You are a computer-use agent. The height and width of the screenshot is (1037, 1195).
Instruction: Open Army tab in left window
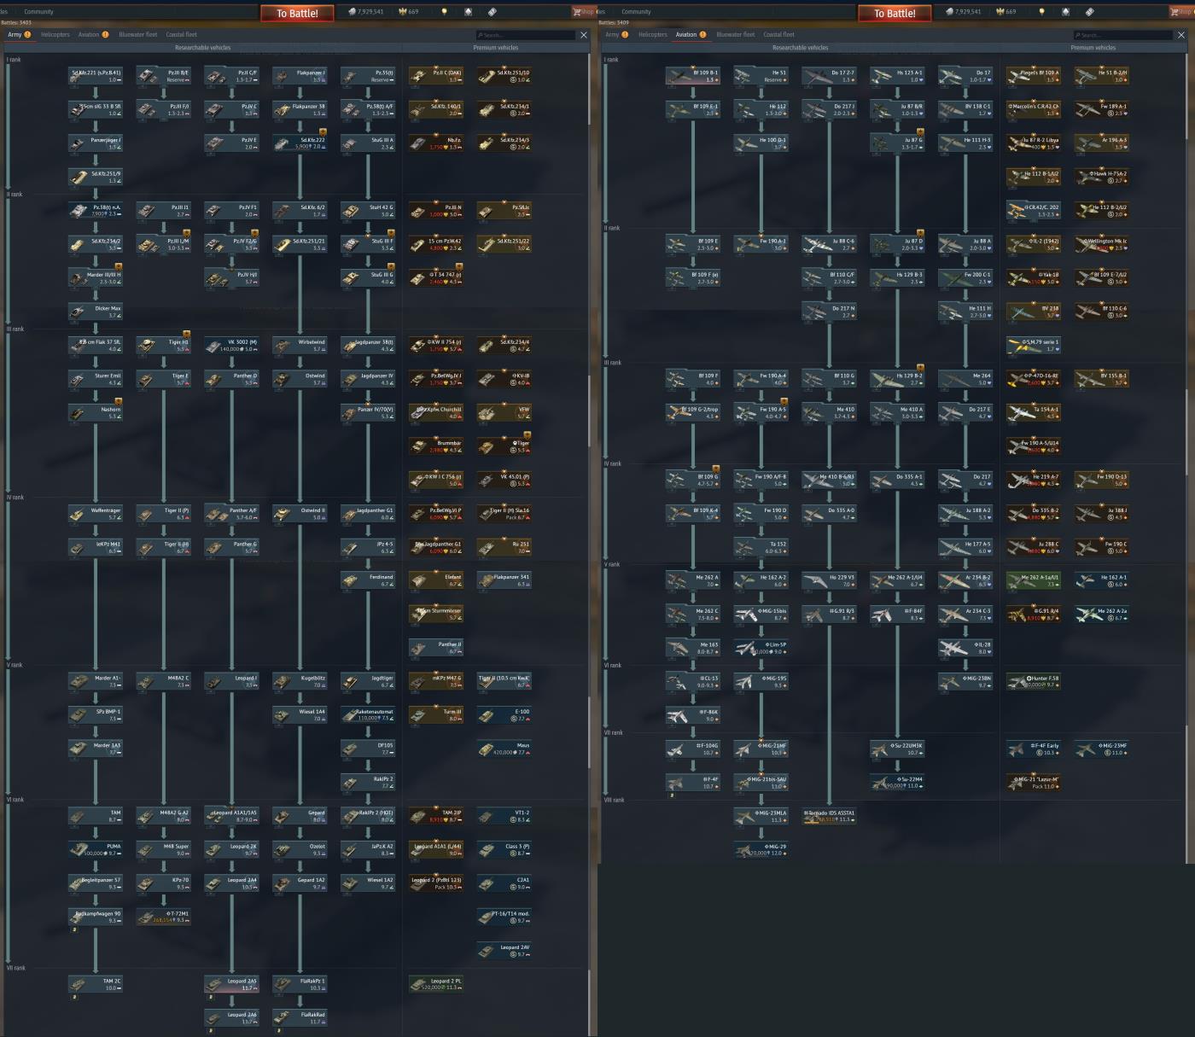(19, 35)
